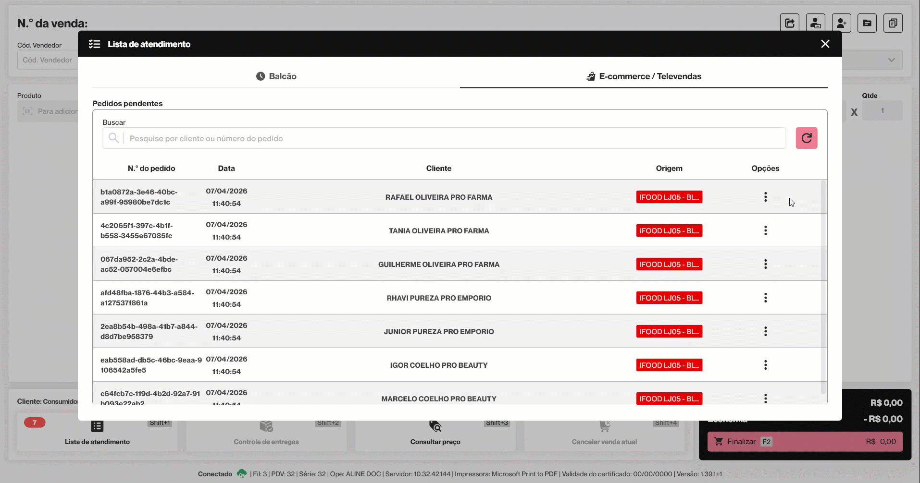Click the copy documents icon at top right
Image resolution: width=920 pixels, height=483 pixels.
pyautogui.click(x=893, y=23)
